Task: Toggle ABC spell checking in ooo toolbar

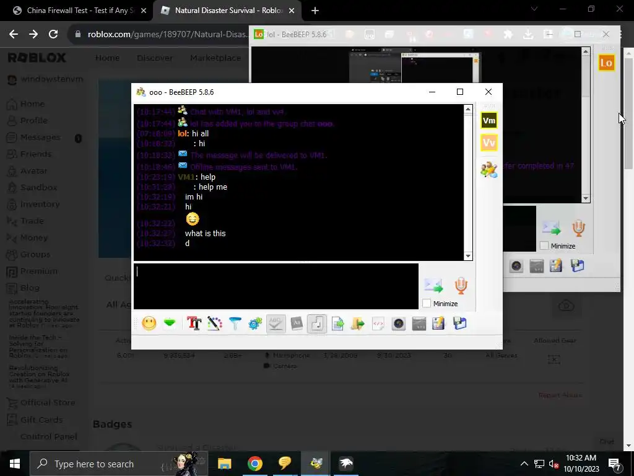Action: (x=276, y=324)
